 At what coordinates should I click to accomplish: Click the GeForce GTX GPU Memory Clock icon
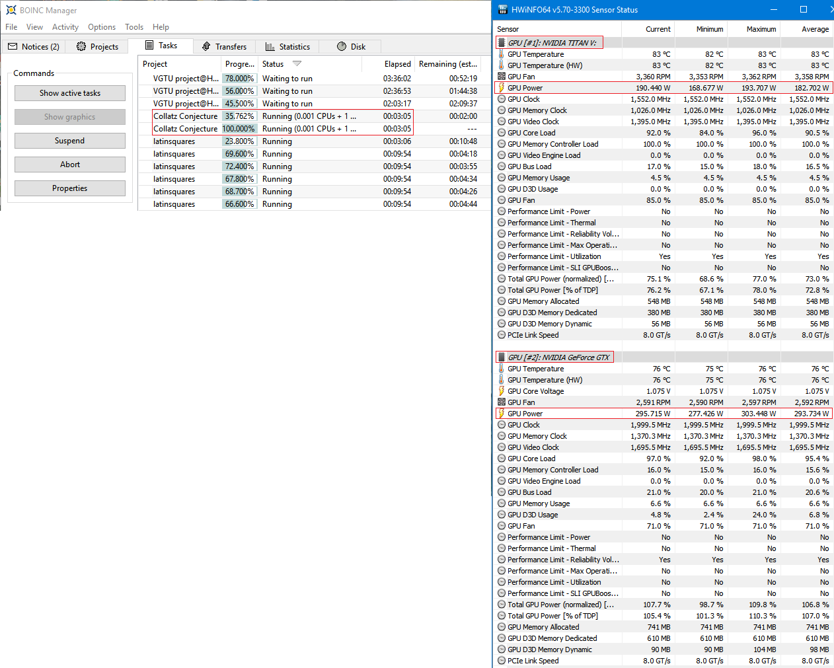coord(502,436)
